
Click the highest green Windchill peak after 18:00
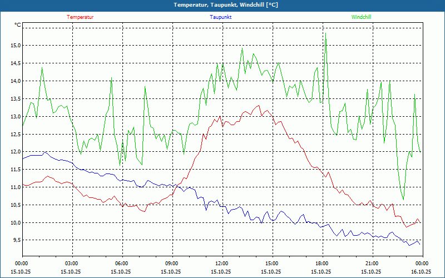[325, 33]
